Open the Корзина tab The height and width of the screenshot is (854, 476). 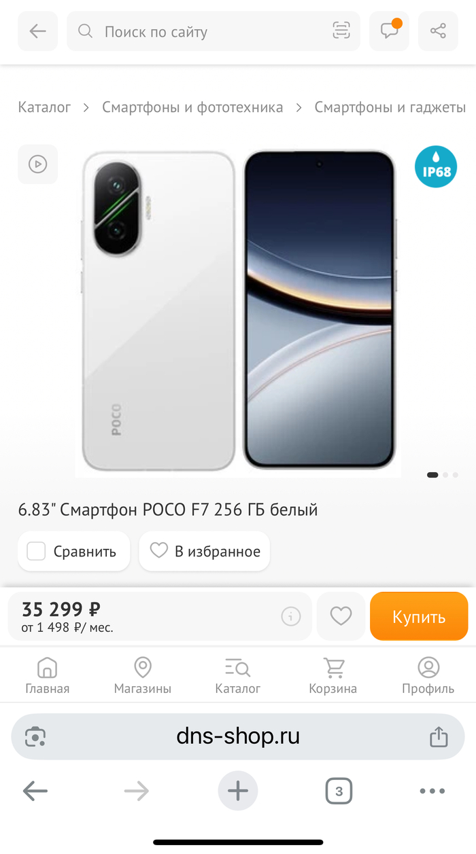coord(333,675)
